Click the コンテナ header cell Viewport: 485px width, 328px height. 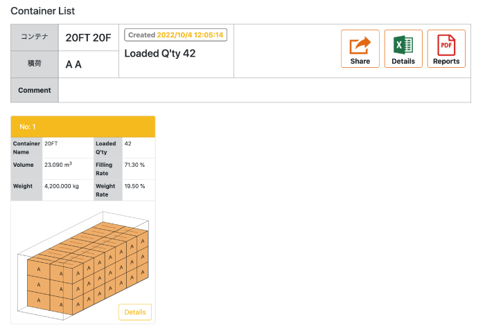pos(35,37)
